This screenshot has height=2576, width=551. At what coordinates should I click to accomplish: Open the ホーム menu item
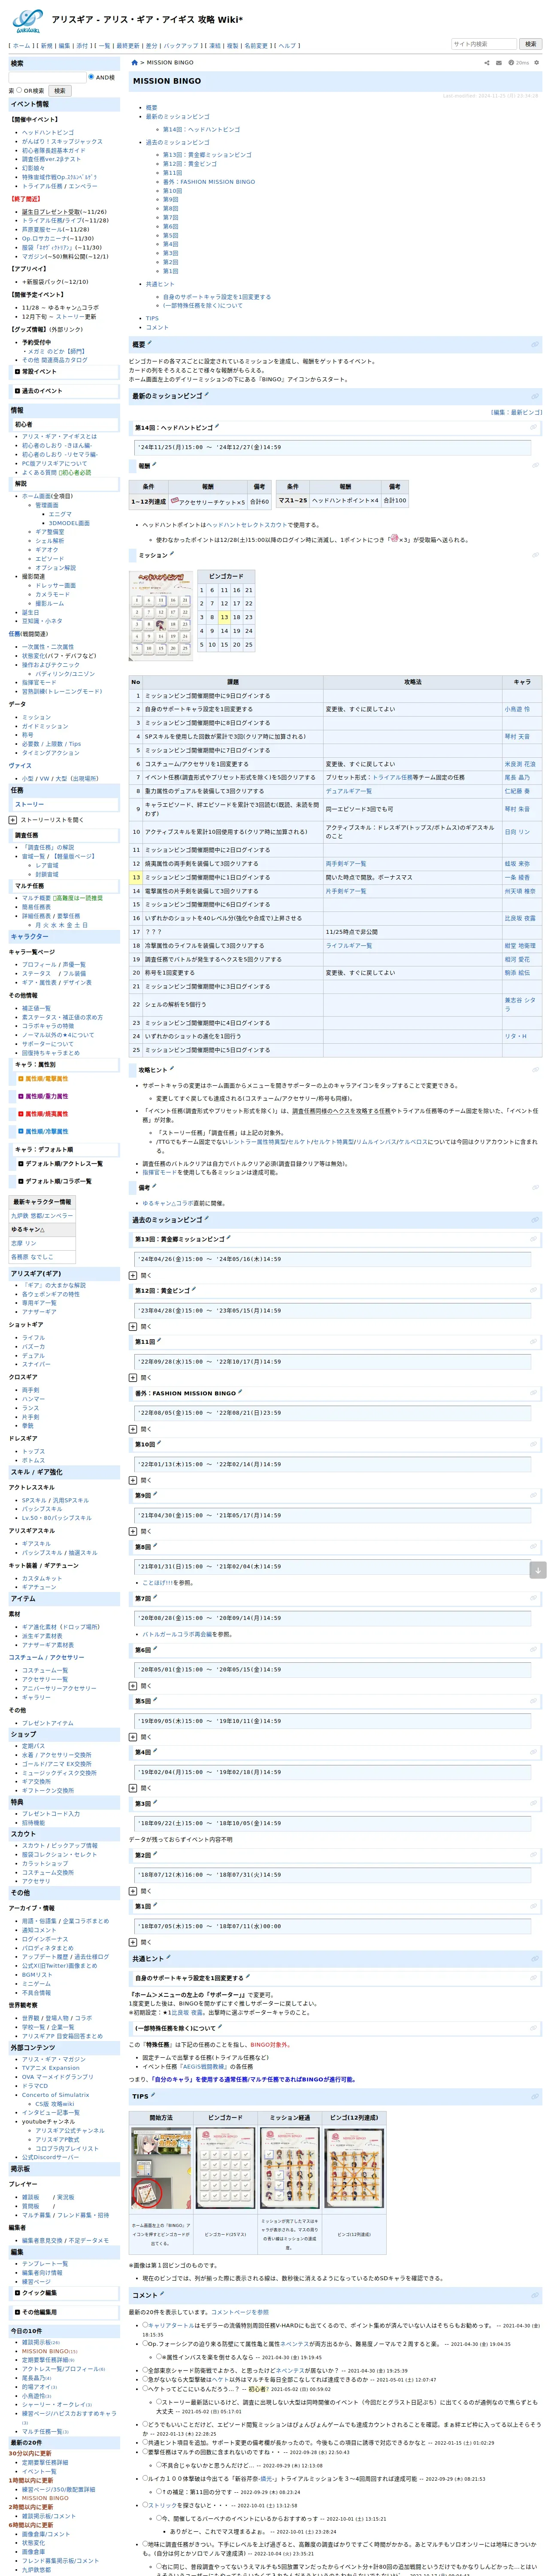pyautogui.click(x=21, y=45)
